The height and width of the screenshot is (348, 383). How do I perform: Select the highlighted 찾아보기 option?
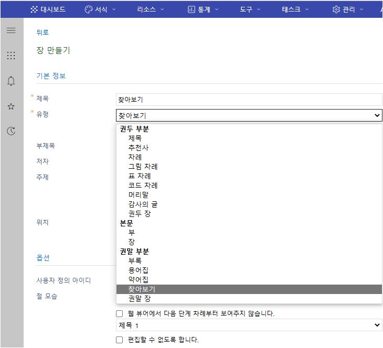click(x=249, y=289)
